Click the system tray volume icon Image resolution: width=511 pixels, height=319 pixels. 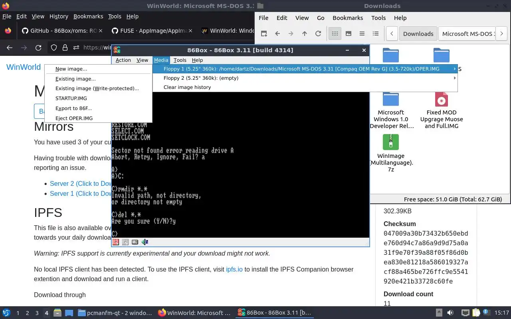click(450, 313)
